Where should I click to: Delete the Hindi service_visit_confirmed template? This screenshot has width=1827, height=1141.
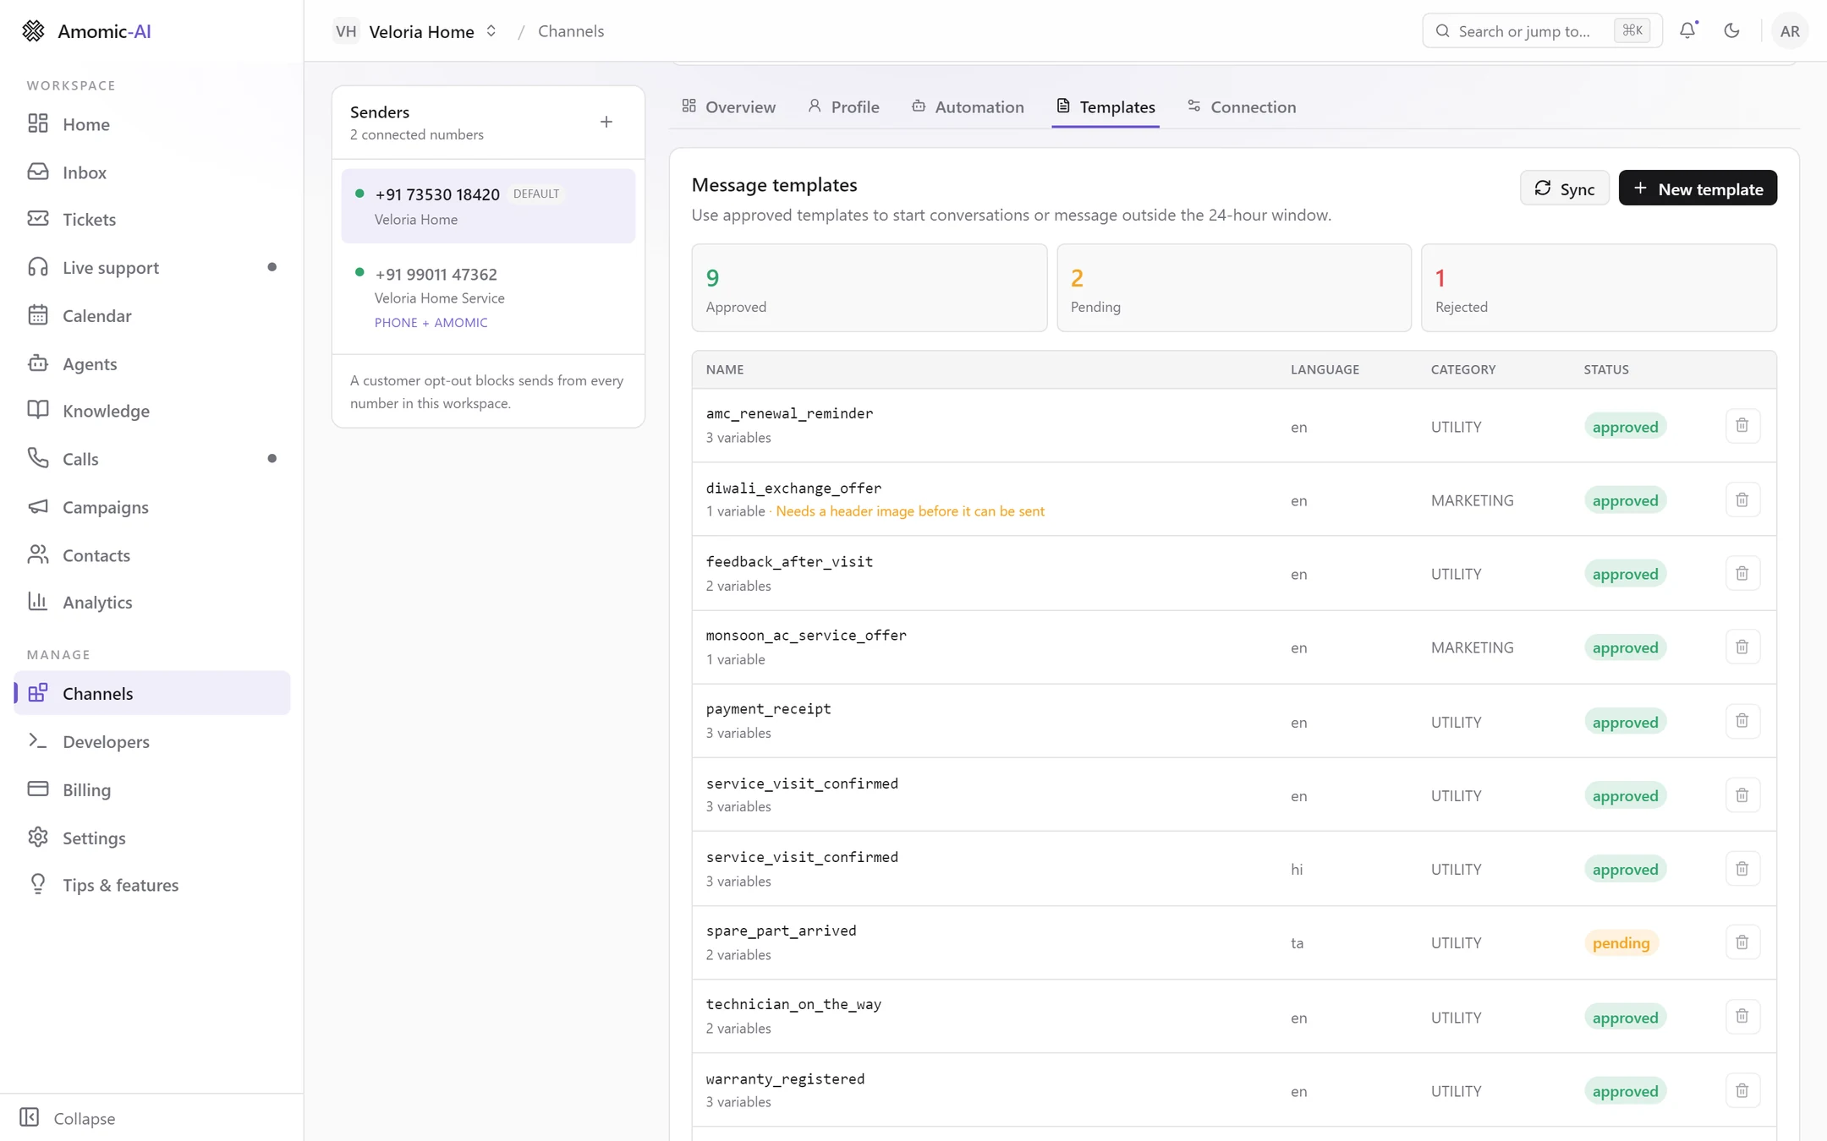click(1742, 869)
